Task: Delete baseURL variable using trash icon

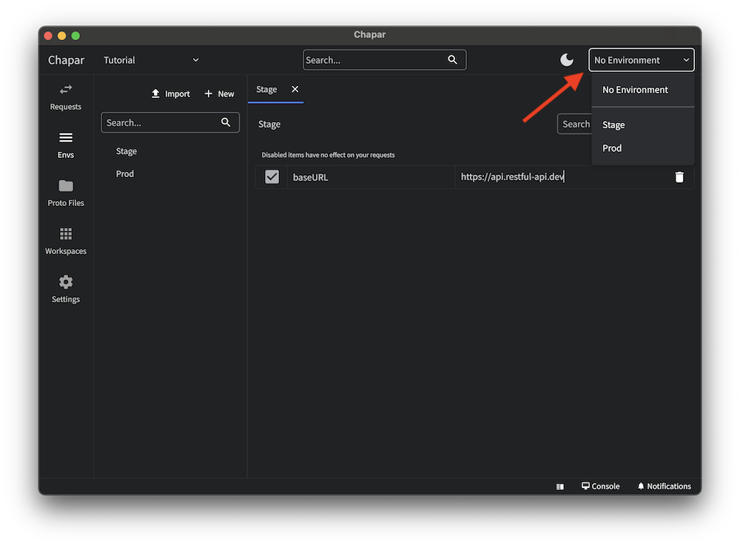Action: [679, 177]
